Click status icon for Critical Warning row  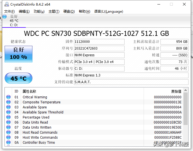pos(8,97)
